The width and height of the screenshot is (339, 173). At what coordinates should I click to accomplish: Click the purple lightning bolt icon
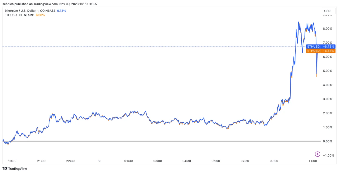click(x=317, y=154)
